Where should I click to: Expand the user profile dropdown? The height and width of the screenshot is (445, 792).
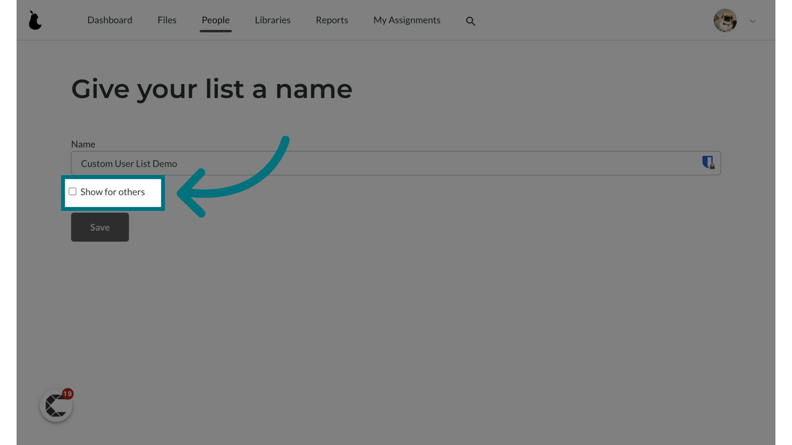[752, 20]
